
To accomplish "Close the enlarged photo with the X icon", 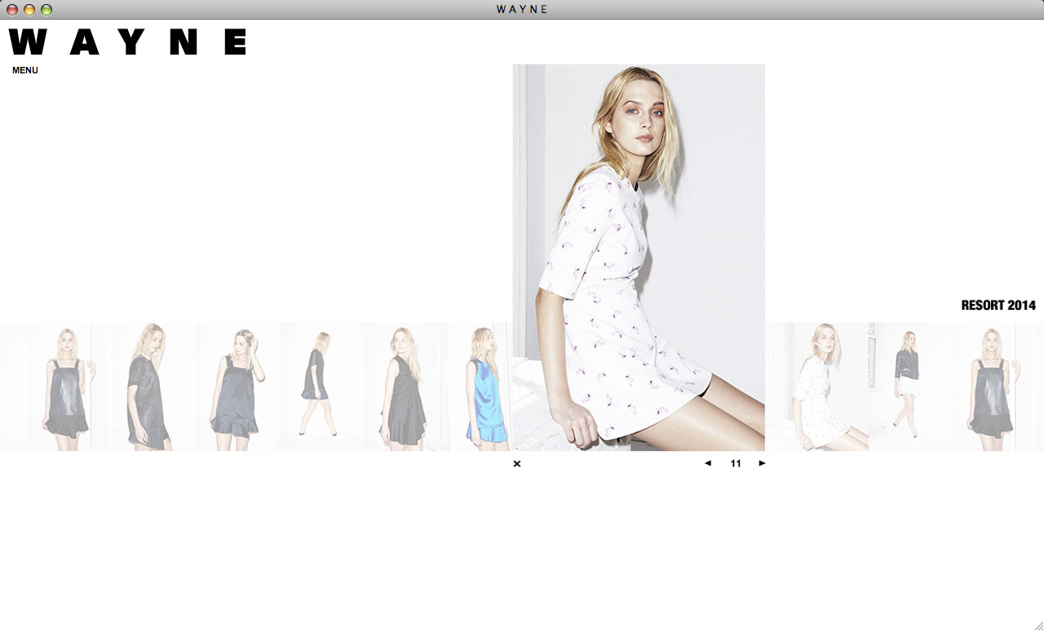I will click(517, 464).
